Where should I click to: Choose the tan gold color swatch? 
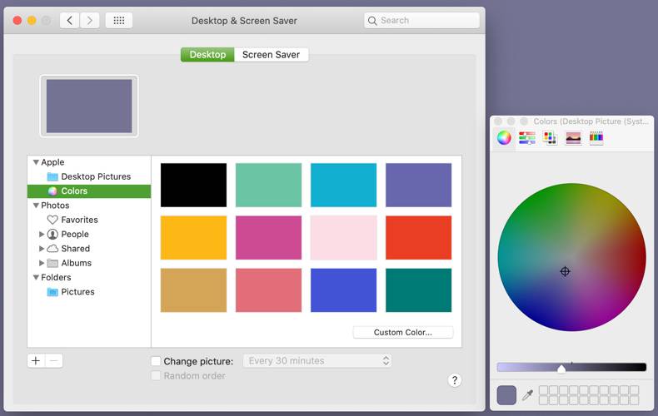point(193,290)
